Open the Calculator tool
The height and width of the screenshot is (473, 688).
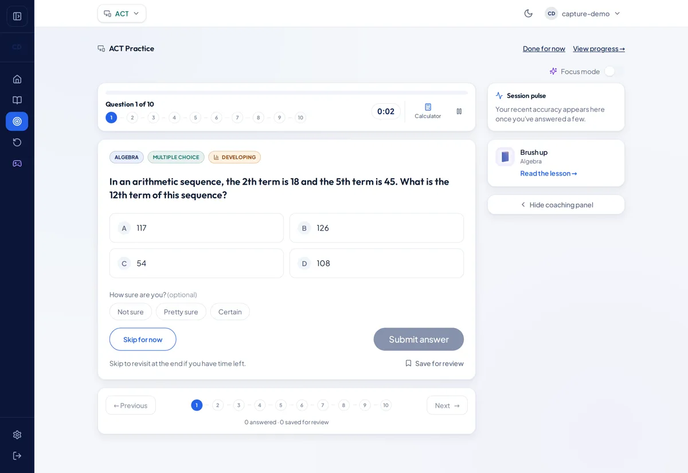(x=428, y=111)
